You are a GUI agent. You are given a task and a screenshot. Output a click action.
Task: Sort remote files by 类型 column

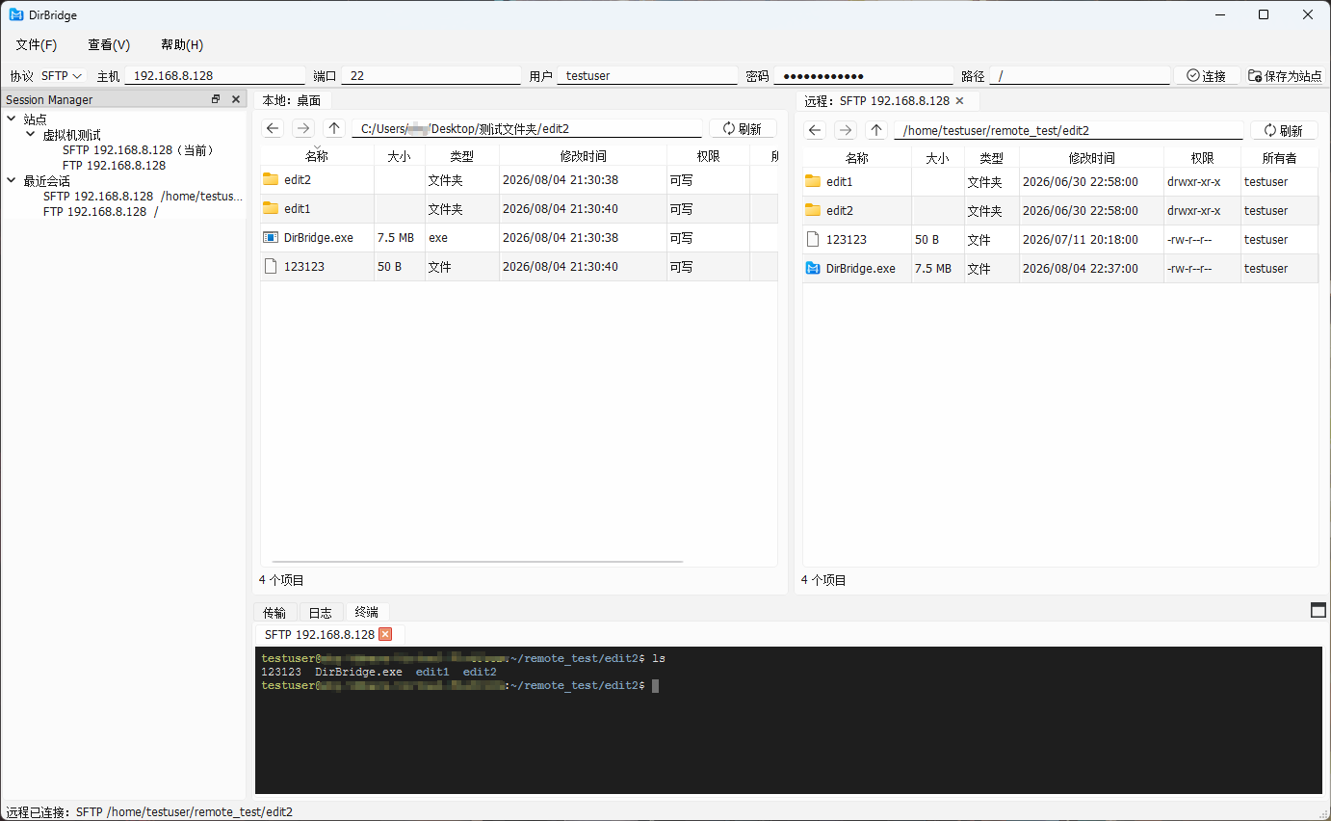click(992, 158)
